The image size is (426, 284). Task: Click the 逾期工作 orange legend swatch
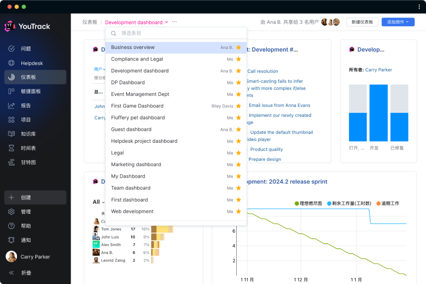tap(378, 204)
